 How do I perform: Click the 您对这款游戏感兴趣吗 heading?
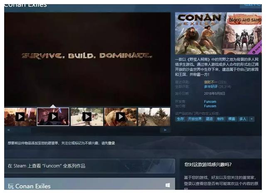208,165
